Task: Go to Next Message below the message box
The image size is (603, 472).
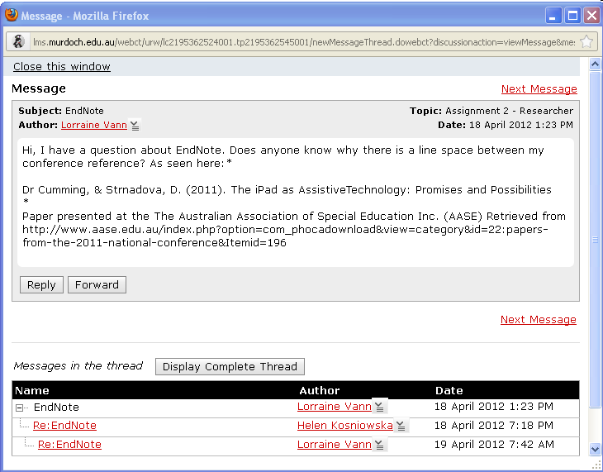Action: (x=538, y=320)
